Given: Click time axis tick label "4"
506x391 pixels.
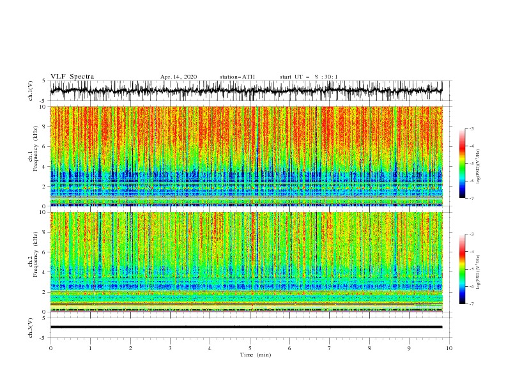Looking at the screenshot, I should (210, 348).
